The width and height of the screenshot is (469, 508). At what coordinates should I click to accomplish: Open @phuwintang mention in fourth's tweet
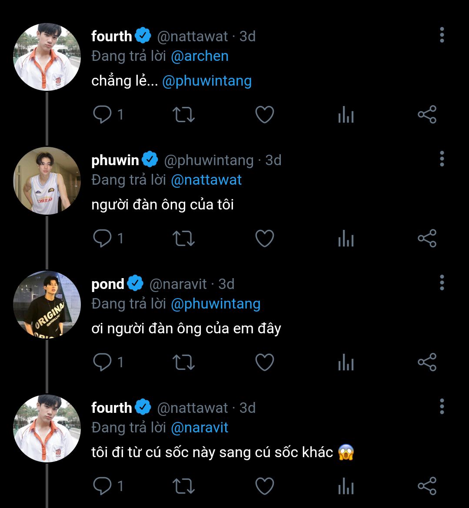tap(206, 81)
